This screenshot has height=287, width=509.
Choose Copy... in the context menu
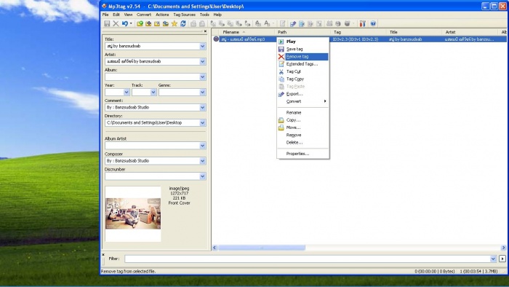(303, 120)
